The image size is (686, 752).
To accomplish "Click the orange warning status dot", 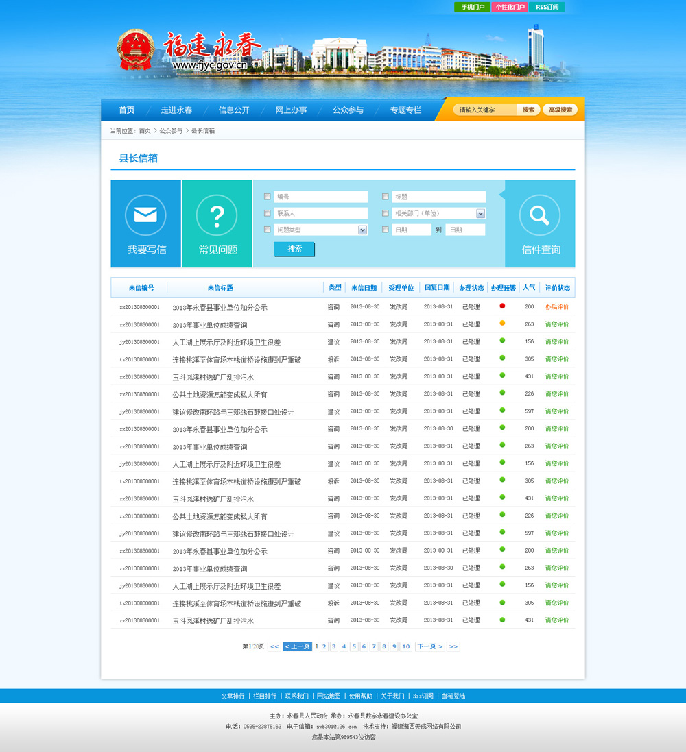I will [502, 323].
